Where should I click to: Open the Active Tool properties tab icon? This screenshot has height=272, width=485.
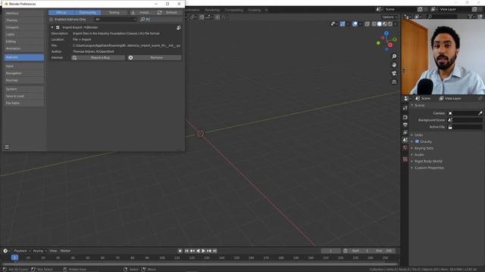point(405,108)
